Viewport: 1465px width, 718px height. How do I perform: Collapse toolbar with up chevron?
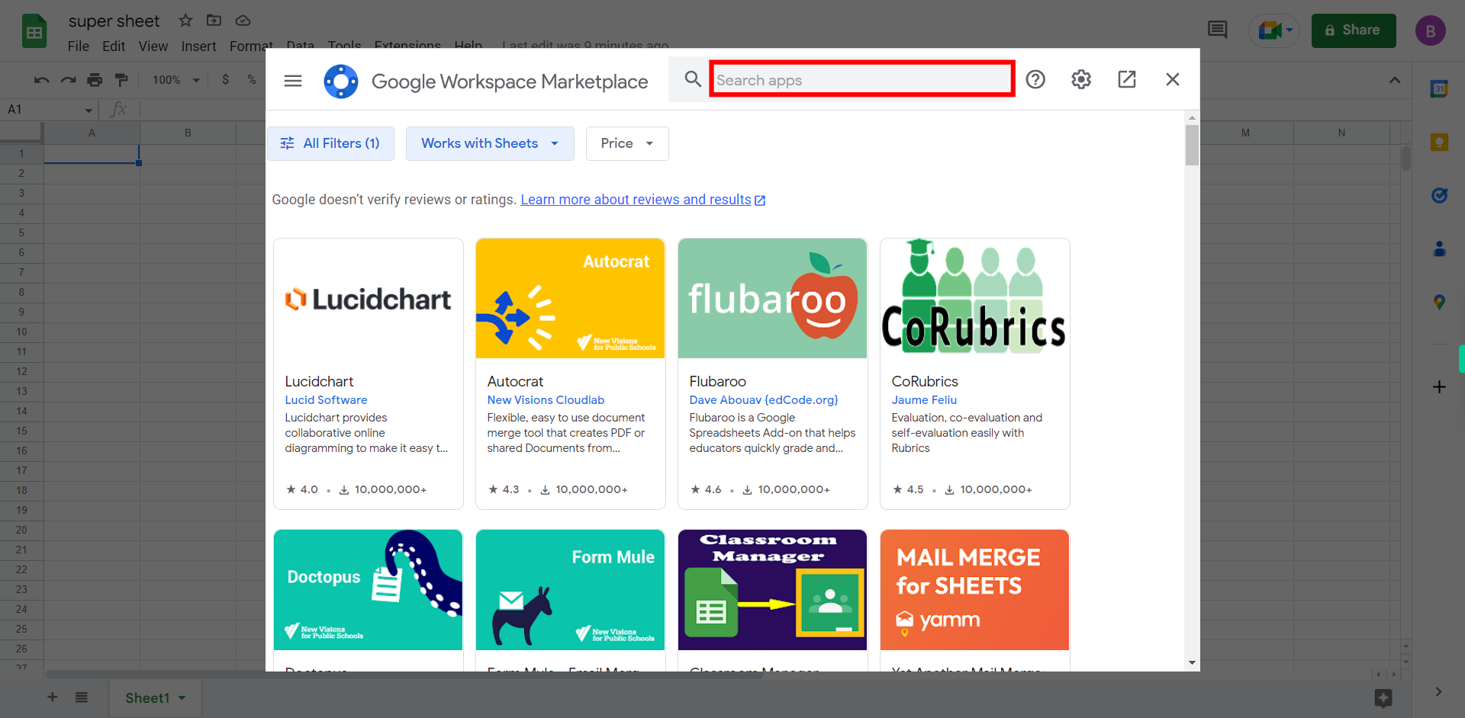pos(1395,80)
